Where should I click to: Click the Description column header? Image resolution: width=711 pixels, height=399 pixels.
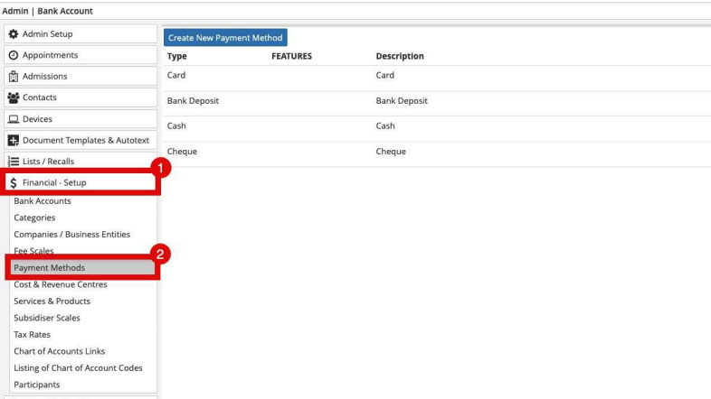coord(400,56)
